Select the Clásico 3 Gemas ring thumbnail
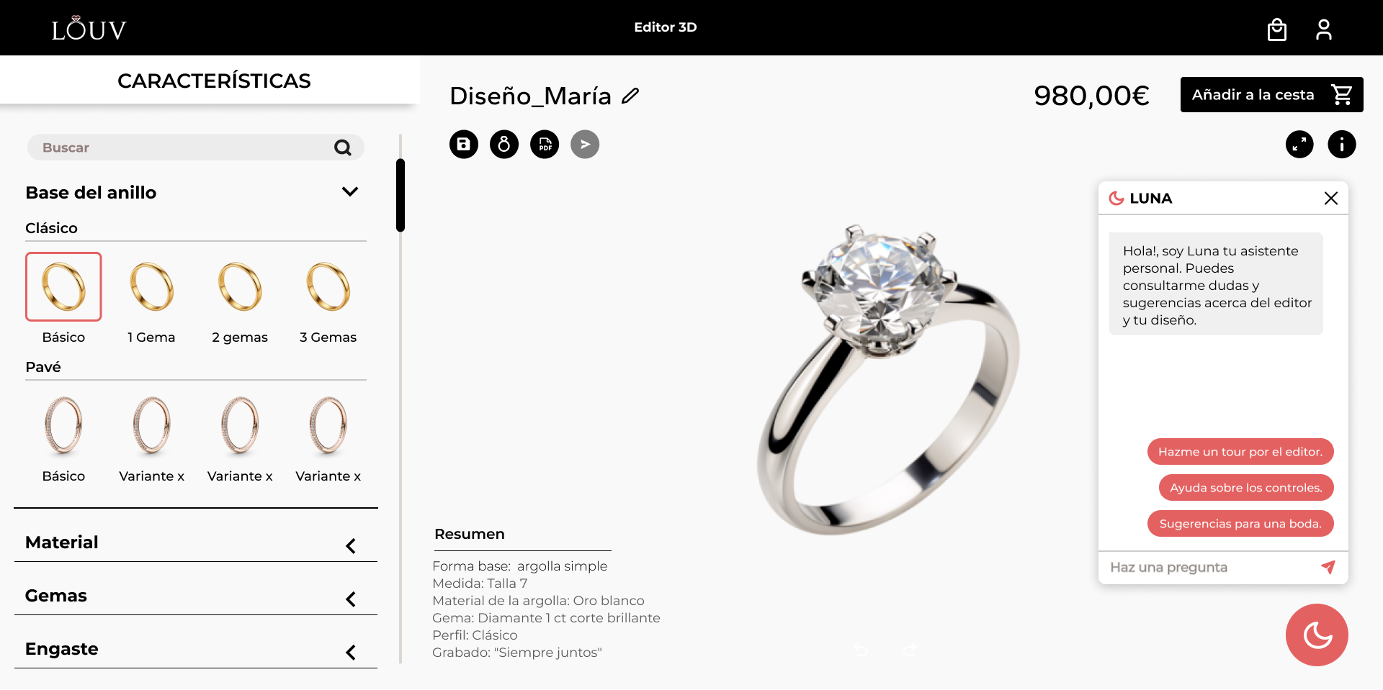The height and width of the screenshot is (690, 1383). point(328,286)
